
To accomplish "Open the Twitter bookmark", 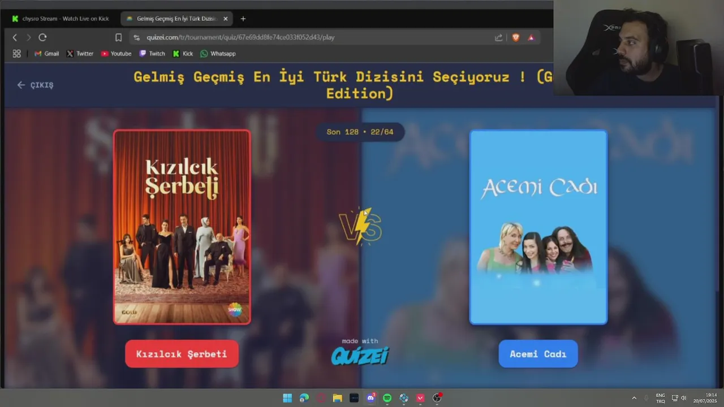I will [80, 54].
